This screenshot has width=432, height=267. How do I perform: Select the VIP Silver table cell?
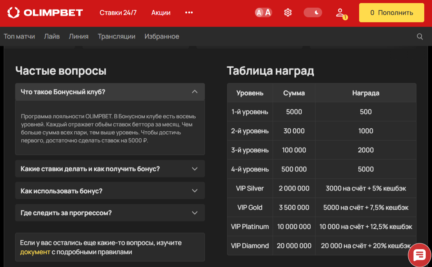[x=250, y=188]
